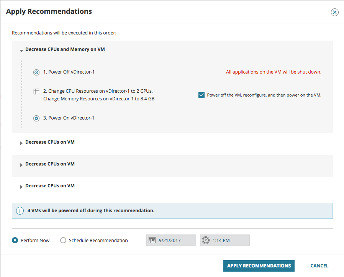Click the Apply Recommendations button
Image resolution: width=344 pixels, height=277 pixels.
click(x=259, y=266)
